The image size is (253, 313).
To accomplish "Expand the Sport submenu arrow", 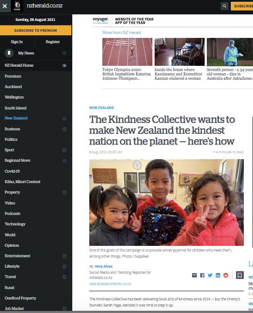I will pyautogui.click(x=64, y=150).
